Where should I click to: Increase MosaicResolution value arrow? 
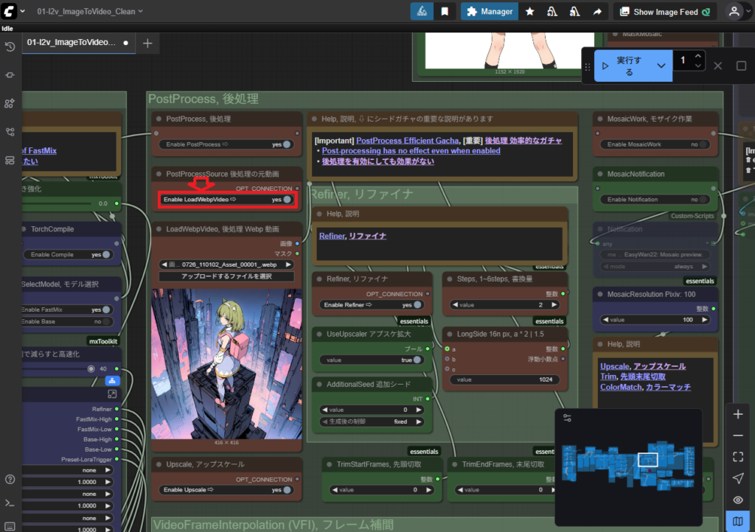[704, 320]
